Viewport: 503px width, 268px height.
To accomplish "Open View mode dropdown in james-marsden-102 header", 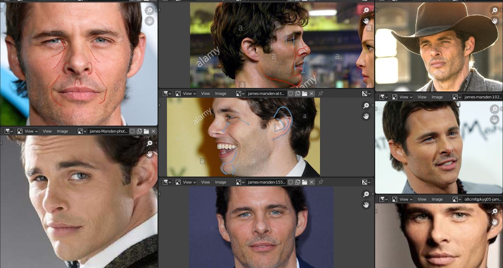I will (402, 97).
